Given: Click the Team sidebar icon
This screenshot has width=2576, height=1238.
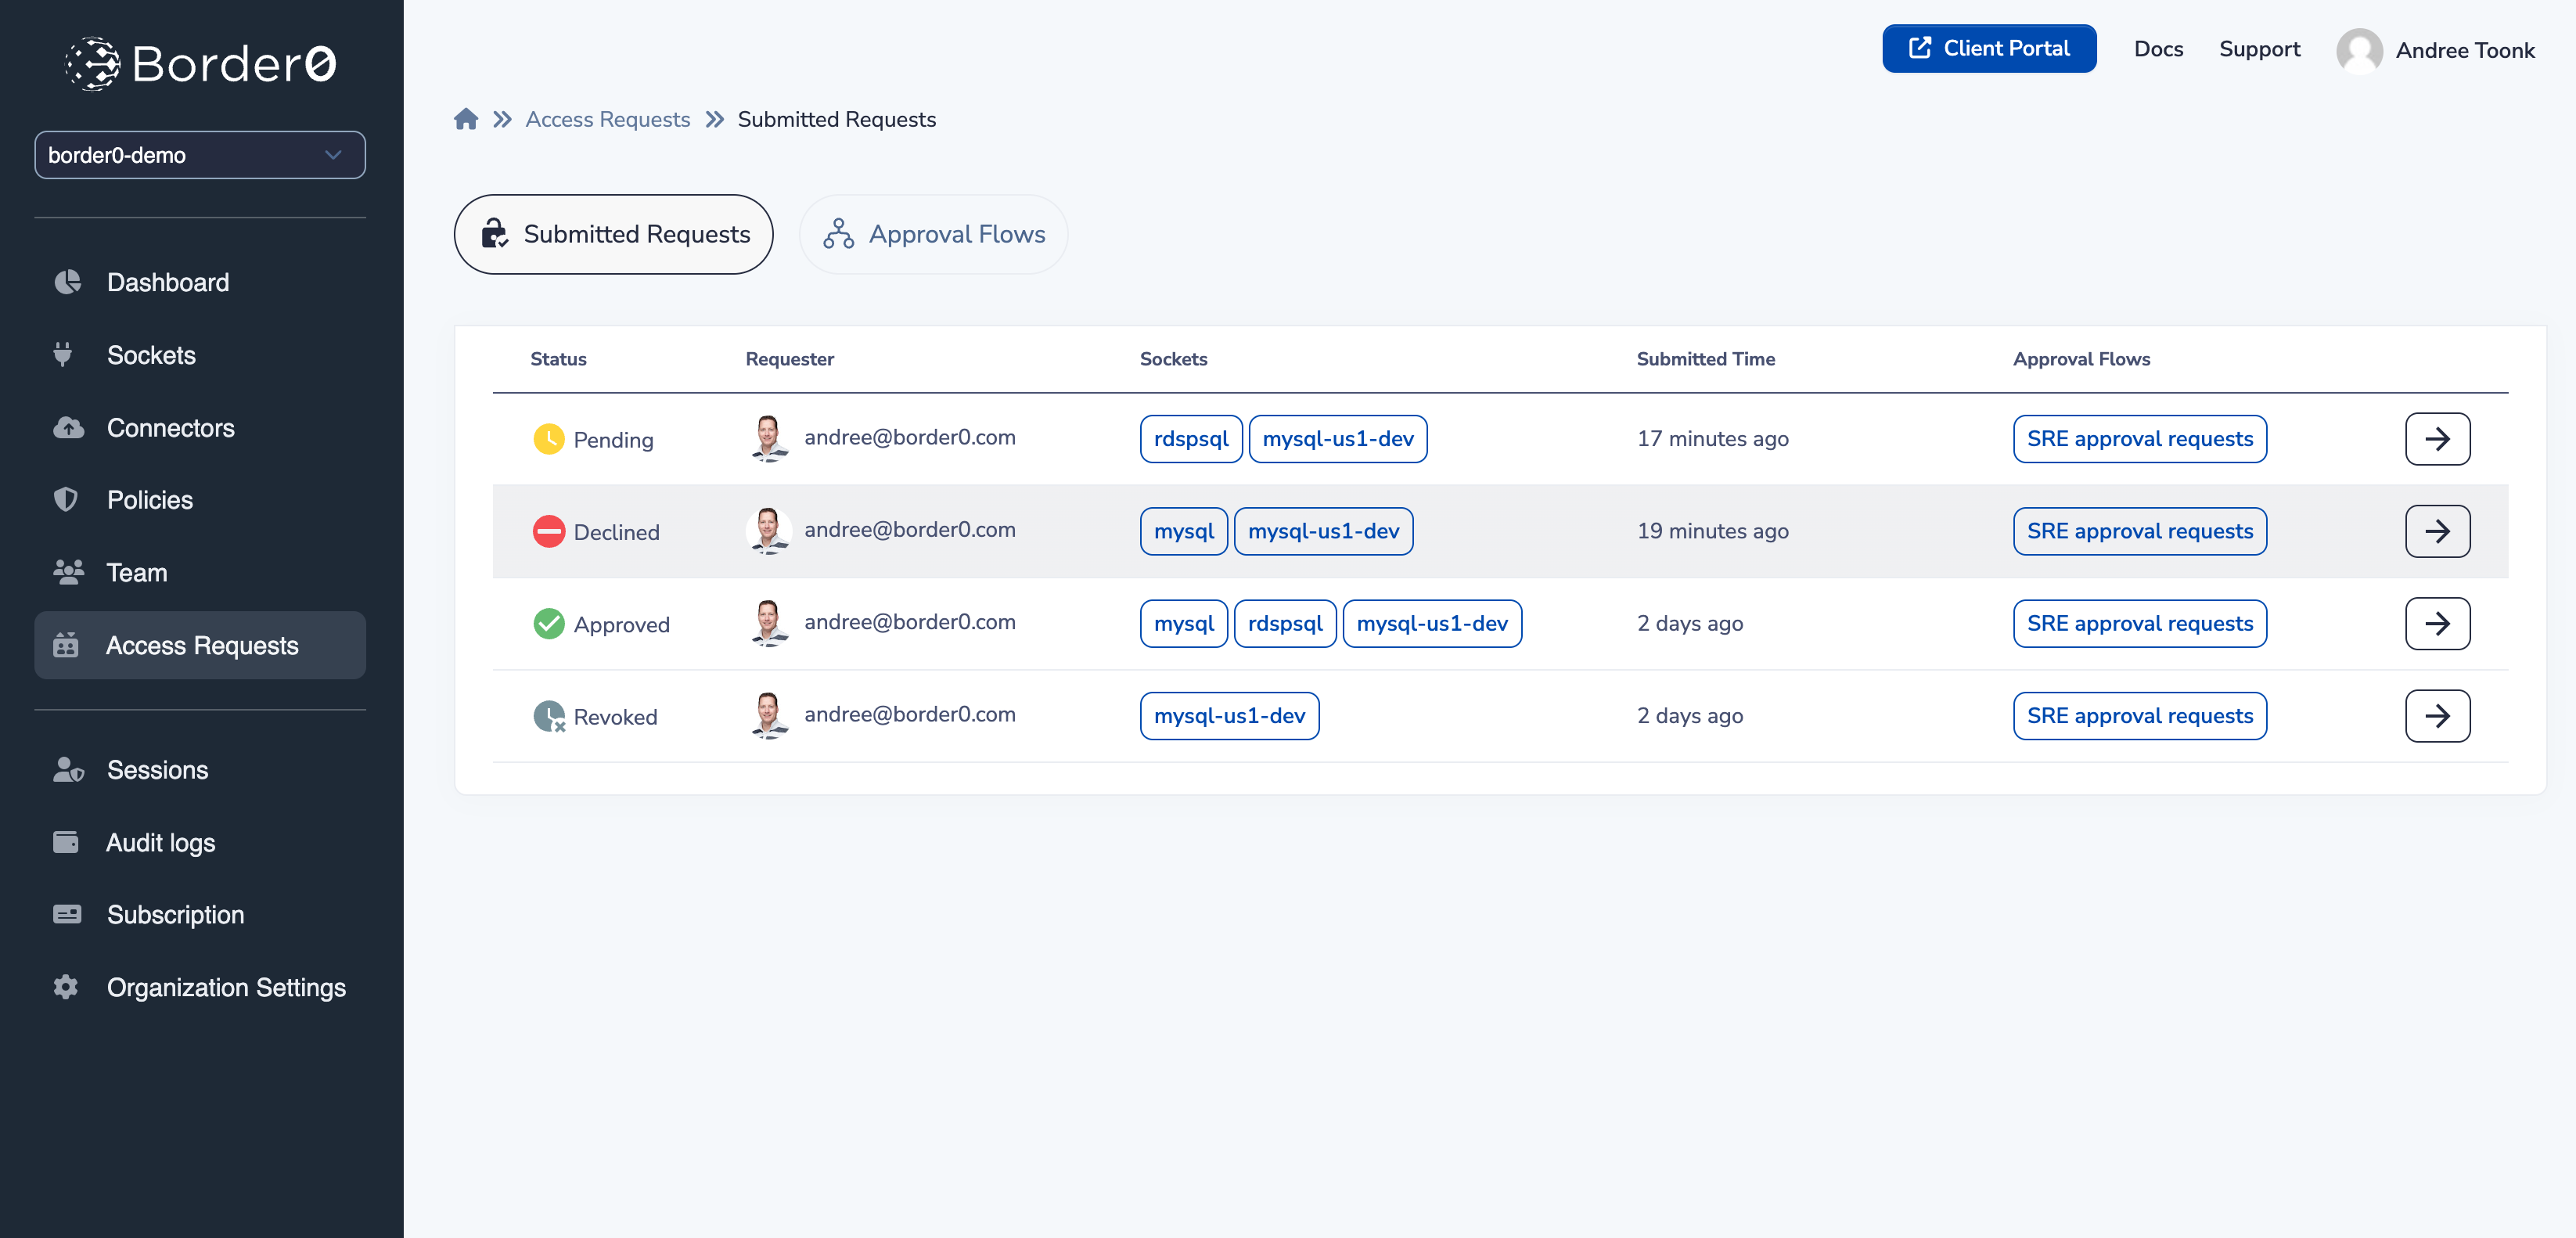Looking at the screenshot, I should [67, 571].
